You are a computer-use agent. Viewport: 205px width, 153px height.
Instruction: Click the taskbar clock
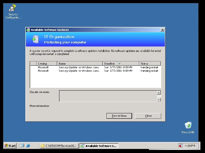(x=190, y=146)
